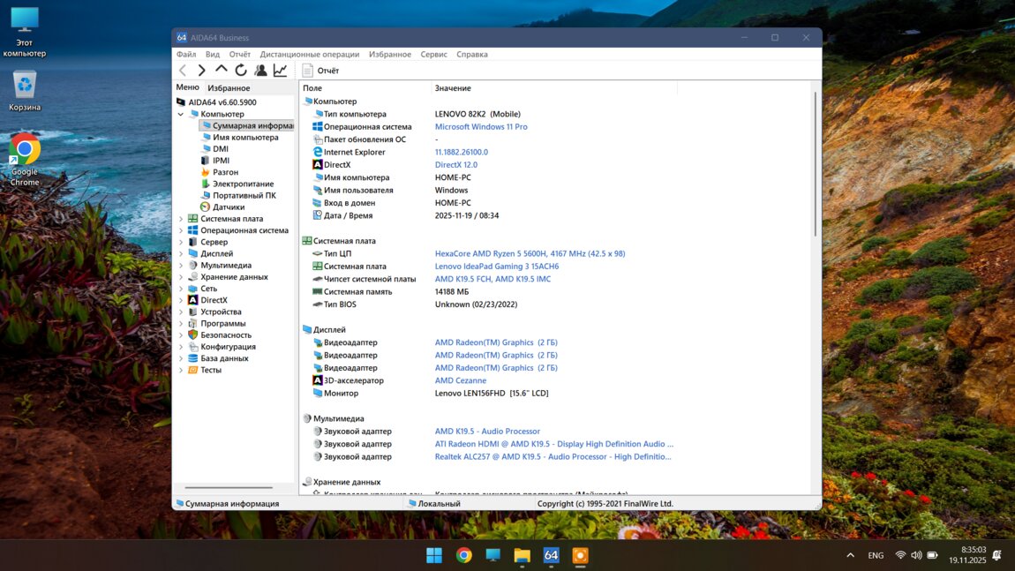Open AIDA64 icon in Windows taskbar

[551, 555]
